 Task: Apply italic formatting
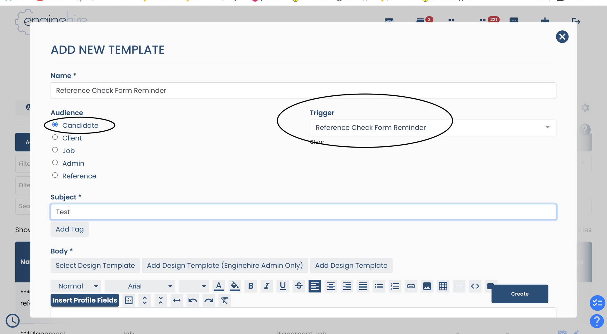[x=267, y=286]
